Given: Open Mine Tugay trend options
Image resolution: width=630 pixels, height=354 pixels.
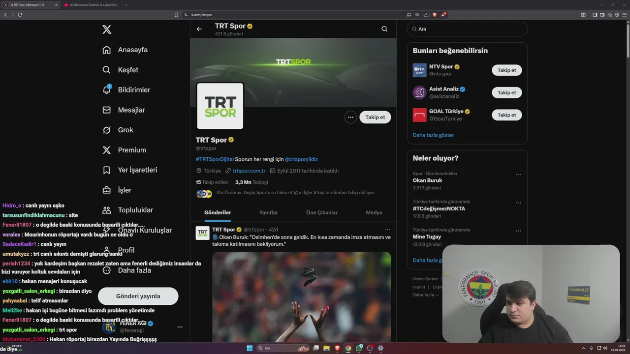Looking at the screenshot, I should click(x=518, y=231).
